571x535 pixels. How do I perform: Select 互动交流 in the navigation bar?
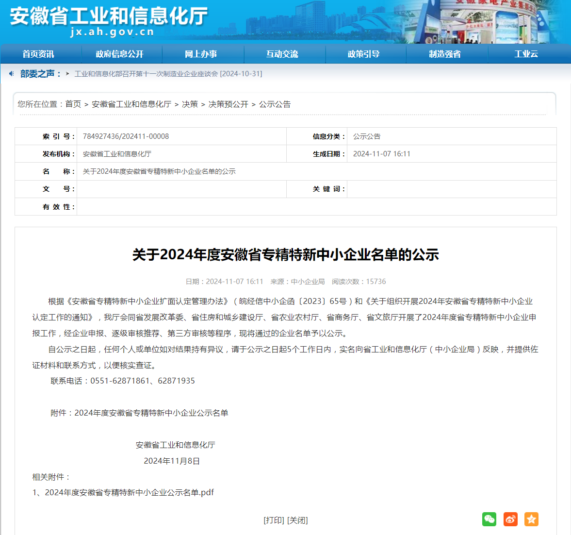[282, 54]
